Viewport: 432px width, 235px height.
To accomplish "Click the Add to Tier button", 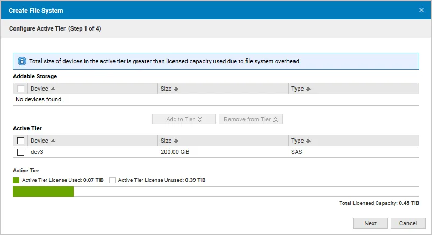I will [x=184, y=119].
